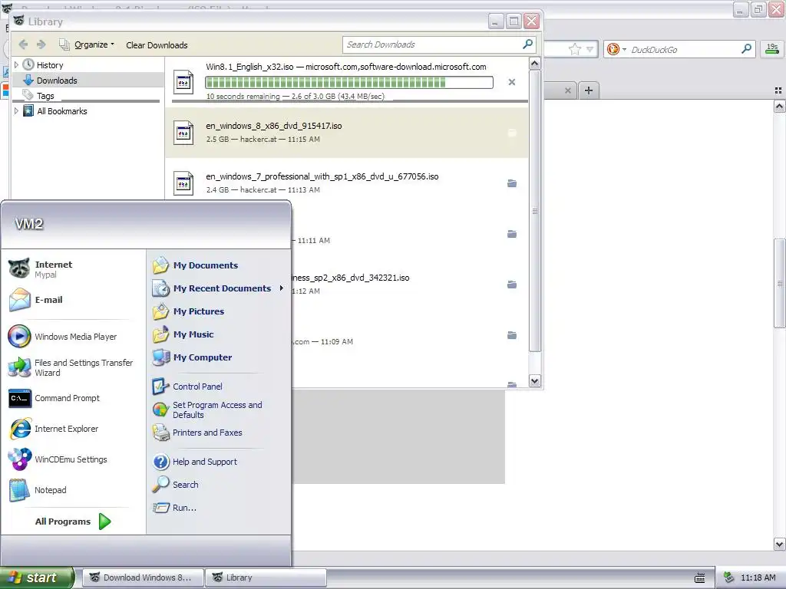Open containing folder for 11:11 AM download
Image resolution: width=786 pixels, height=589 pixels.
click(512, 234)
